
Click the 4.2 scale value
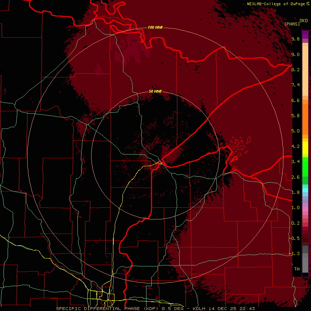(x=295, y=147)
